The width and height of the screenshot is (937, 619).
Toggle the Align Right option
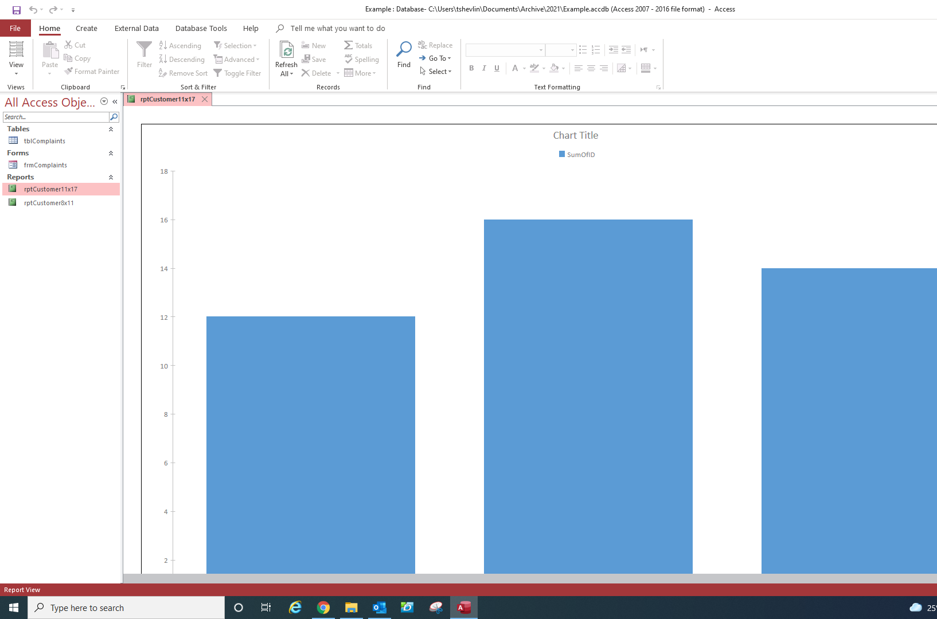[x=604, y=68]
